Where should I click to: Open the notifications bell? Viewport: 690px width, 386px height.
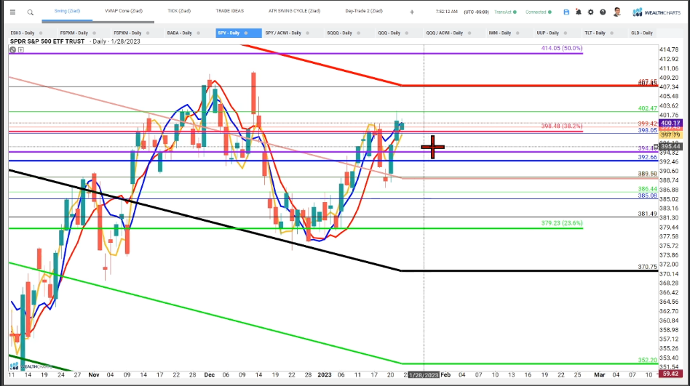click(578, 12)
